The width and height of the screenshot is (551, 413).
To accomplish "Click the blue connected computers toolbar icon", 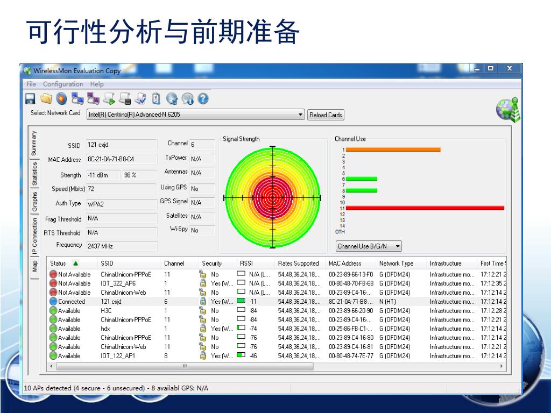I will tap(77, 99).
